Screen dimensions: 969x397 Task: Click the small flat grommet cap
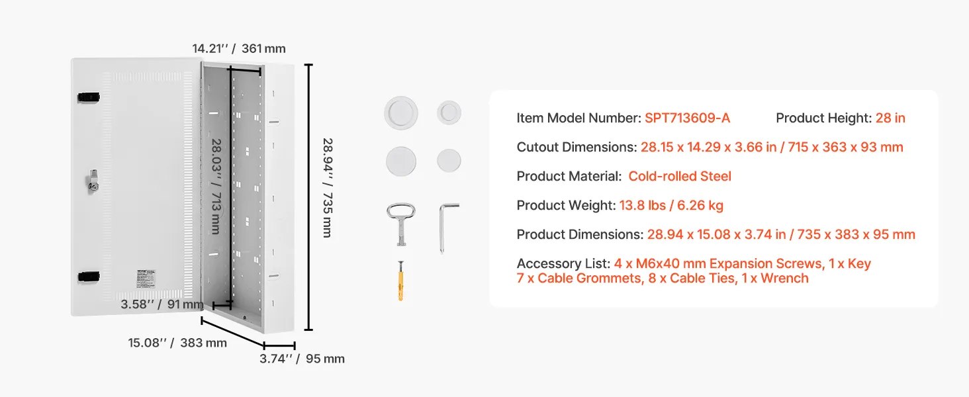449,161
